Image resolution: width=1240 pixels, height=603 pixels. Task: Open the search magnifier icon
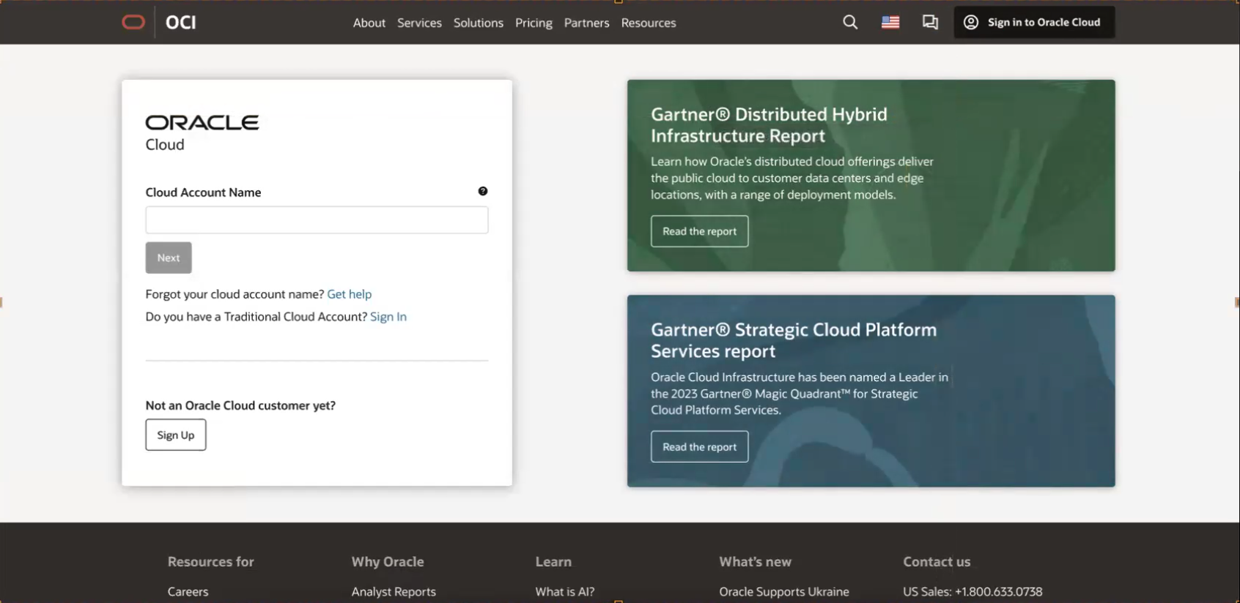tap(850, 23)
